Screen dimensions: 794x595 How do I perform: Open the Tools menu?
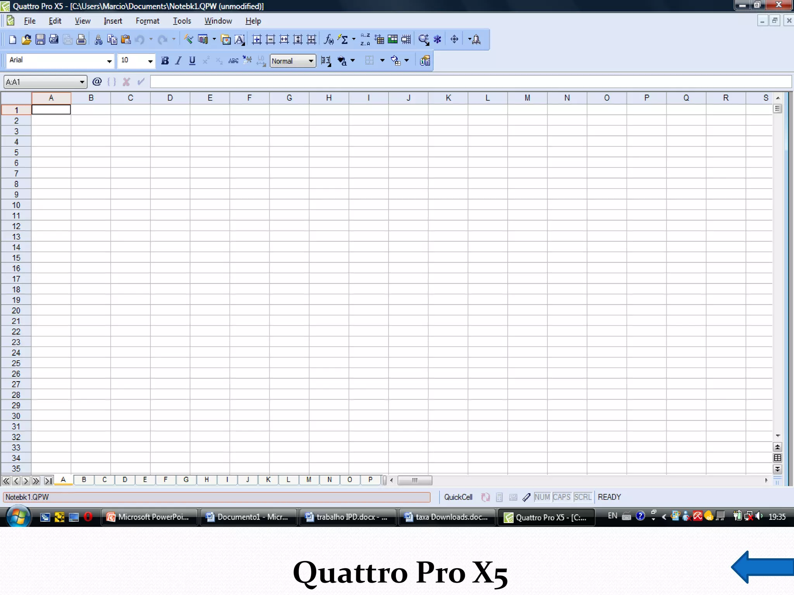point(182,21)
